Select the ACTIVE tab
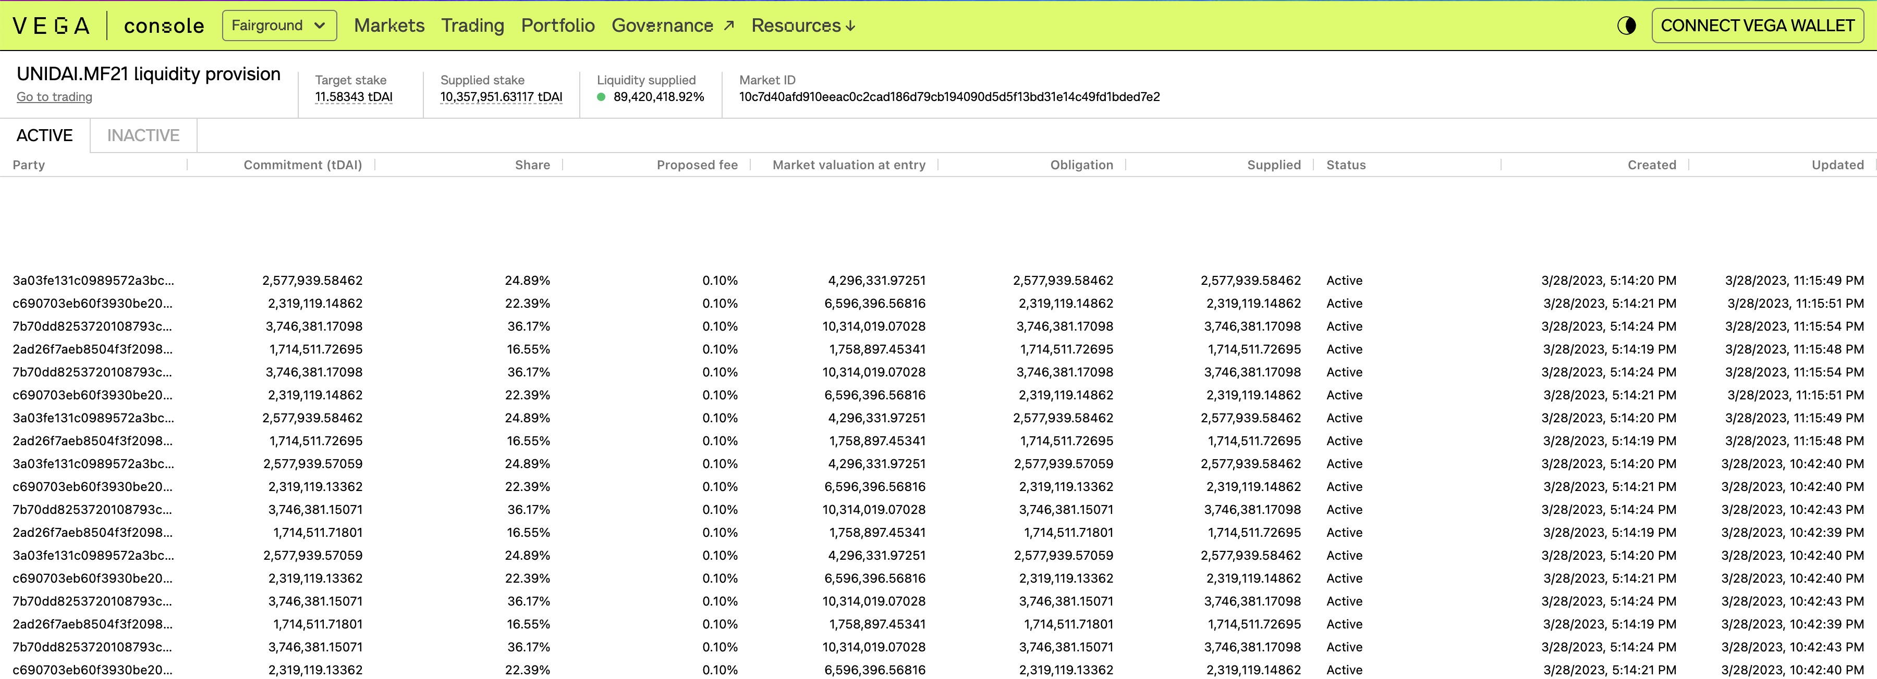1877x679 pixels. tap(44, 135)
